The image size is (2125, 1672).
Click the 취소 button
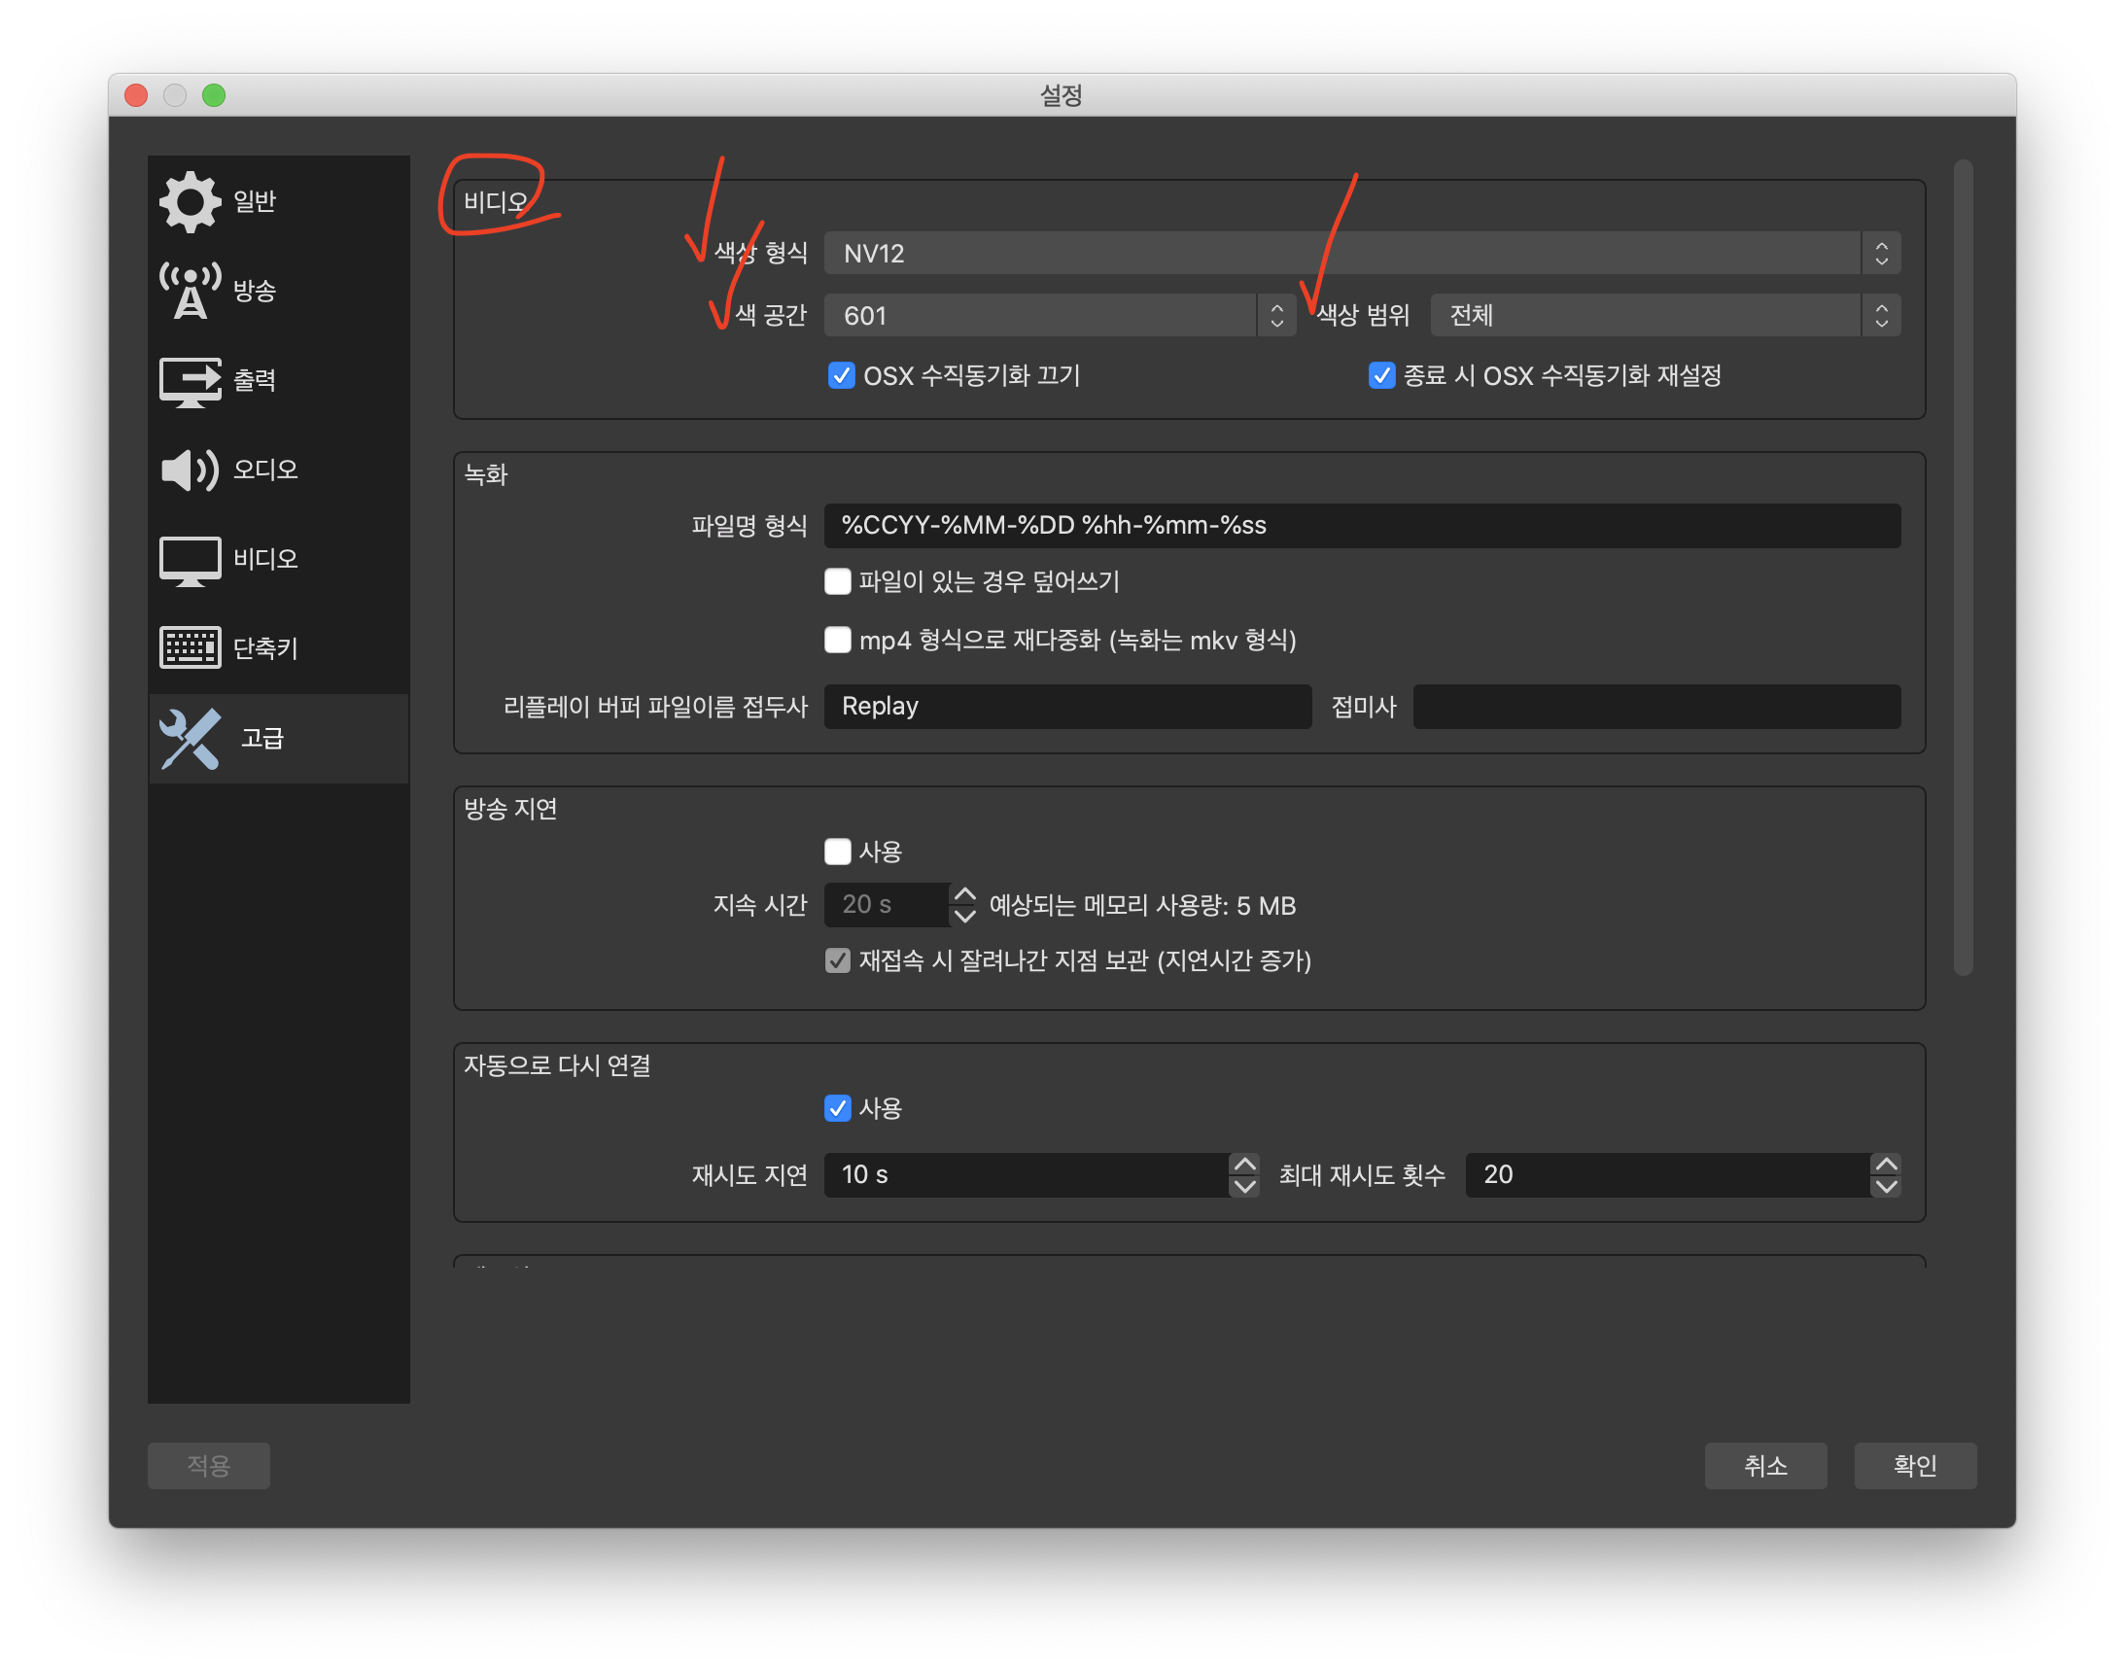[x=1764, y=1466]
